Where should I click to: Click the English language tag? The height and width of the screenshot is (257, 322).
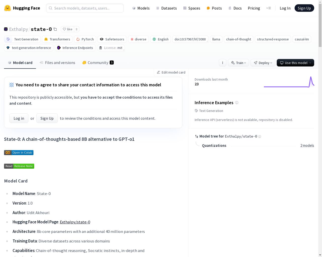click(x=160, y=39)
